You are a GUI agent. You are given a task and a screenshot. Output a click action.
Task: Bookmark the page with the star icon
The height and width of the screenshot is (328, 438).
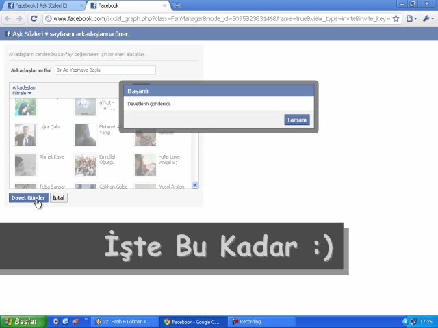(396, 18)
